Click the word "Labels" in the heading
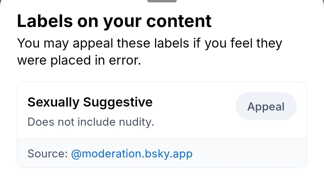This screenshot has width=324, height=176. coord(45,21)
